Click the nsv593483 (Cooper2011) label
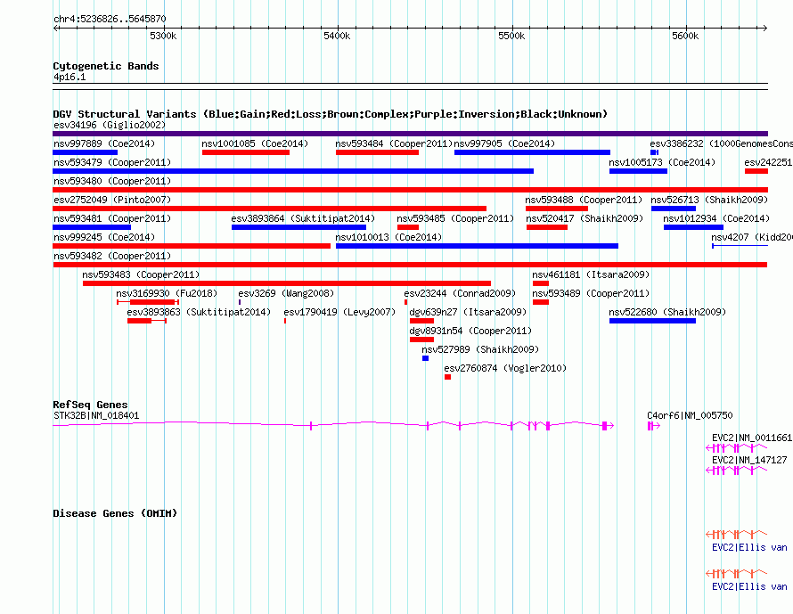 click(141, 274)
